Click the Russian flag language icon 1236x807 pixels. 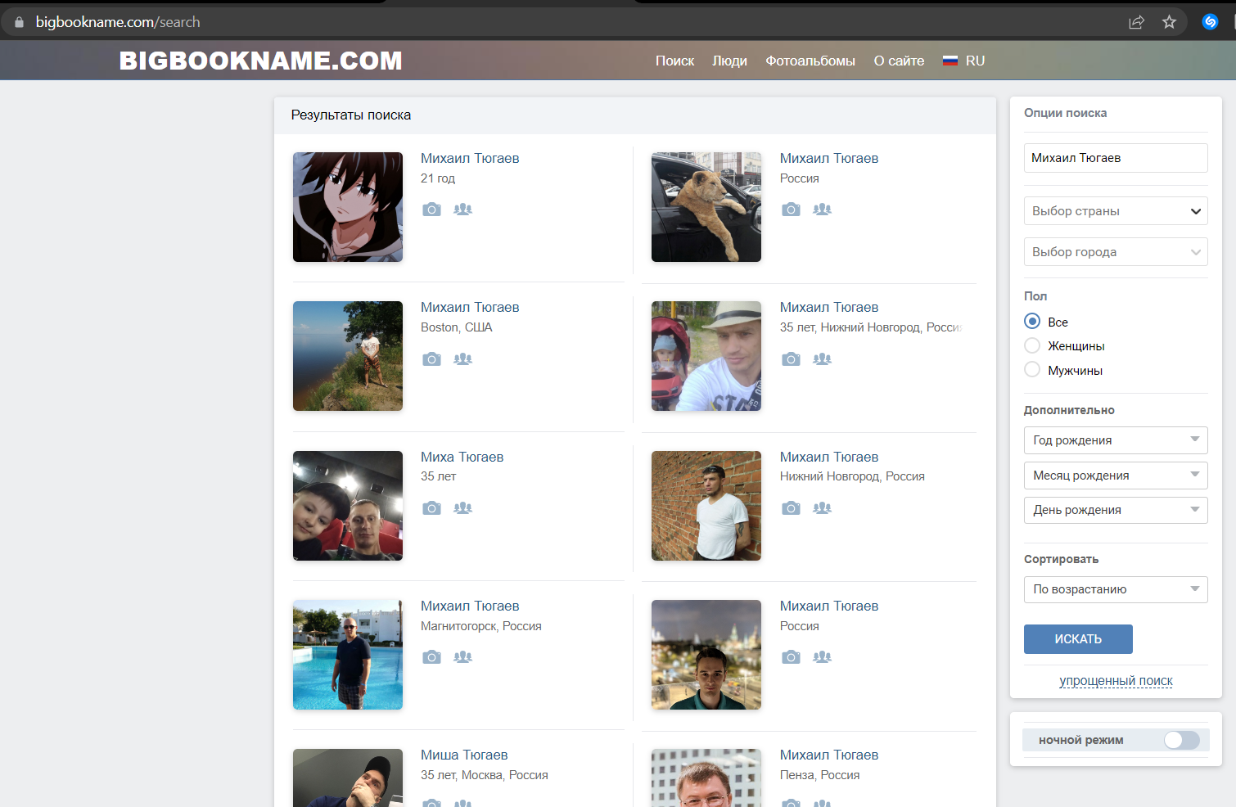[950, 61]
